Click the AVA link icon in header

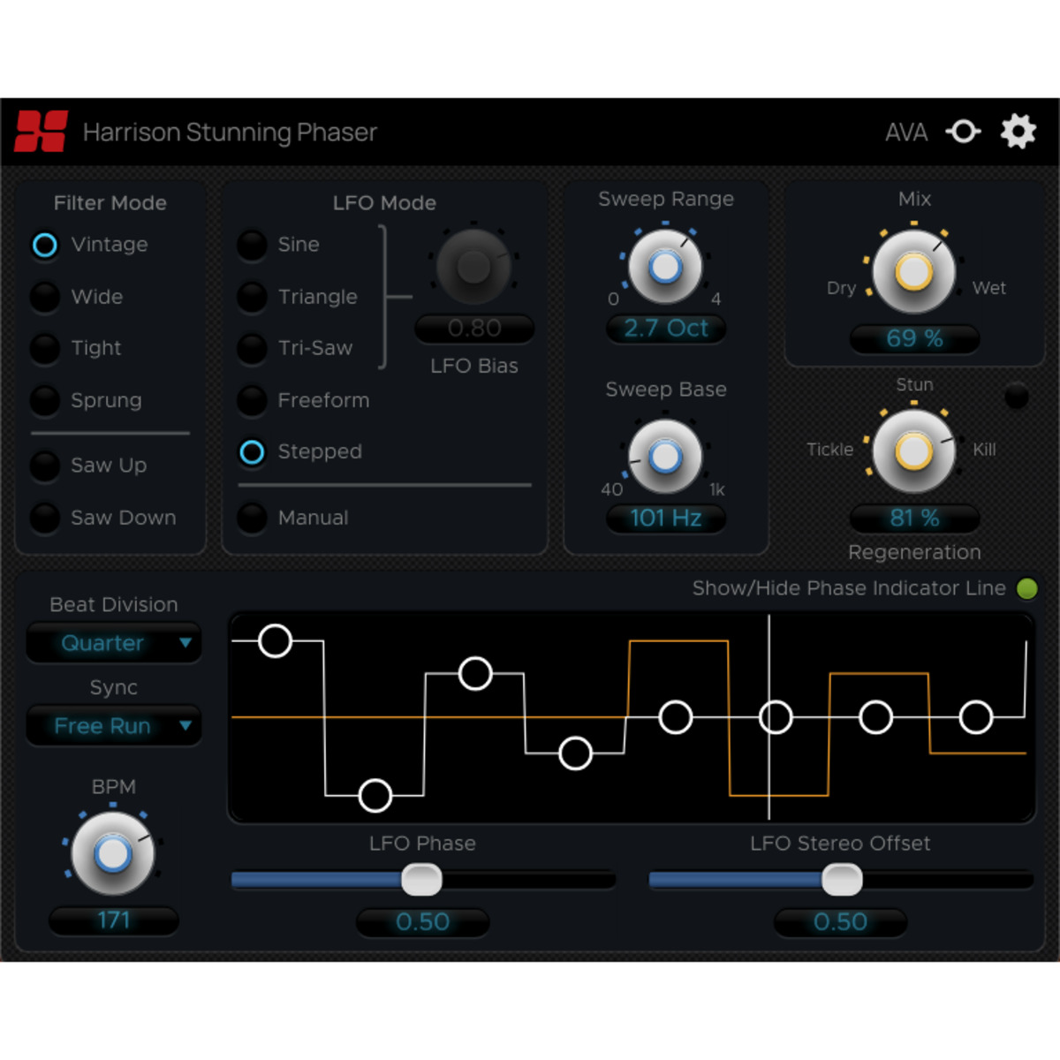click(x=963, y=132)
